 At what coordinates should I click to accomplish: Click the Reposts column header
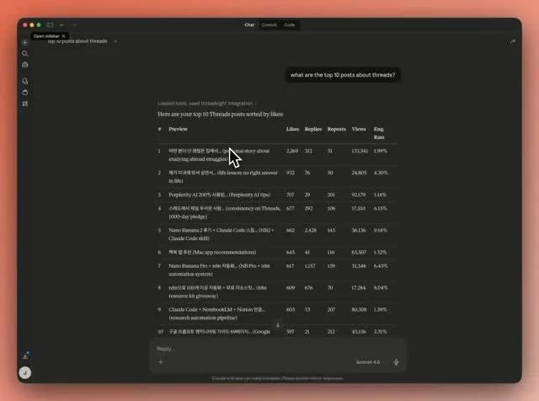point(337,129)
